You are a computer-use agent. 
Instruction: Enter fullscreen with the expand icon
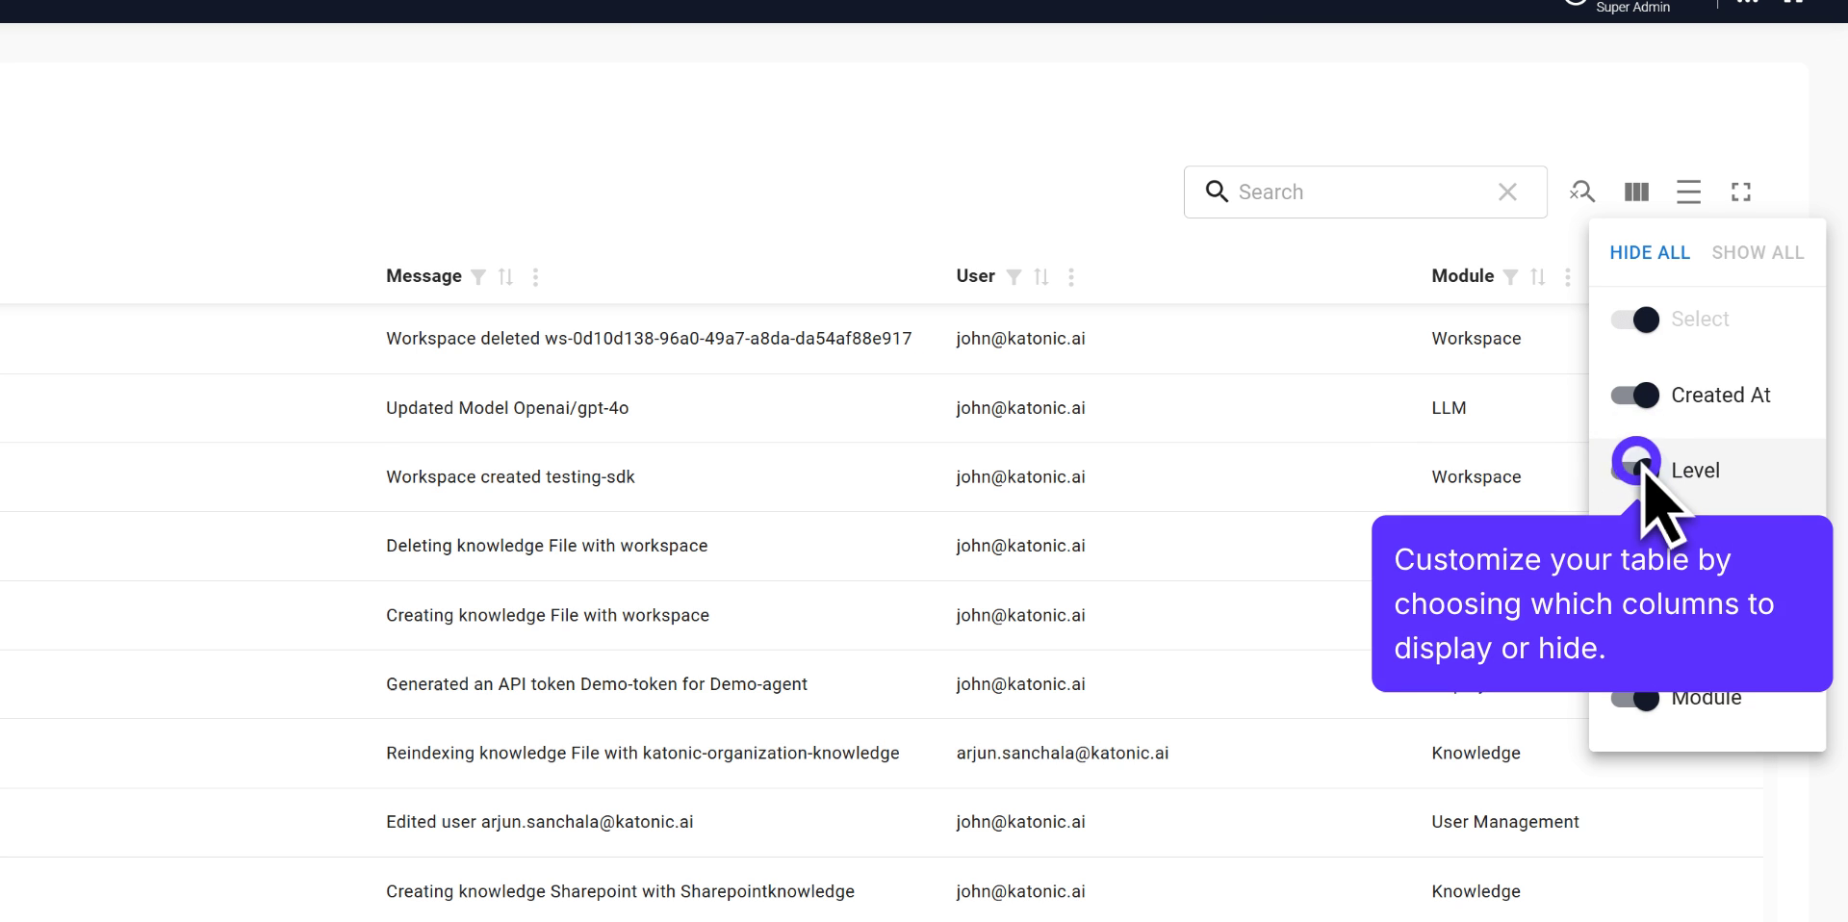tap(1742, 192)
